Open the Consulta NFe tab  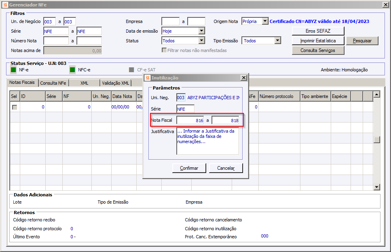pos(53,83)
